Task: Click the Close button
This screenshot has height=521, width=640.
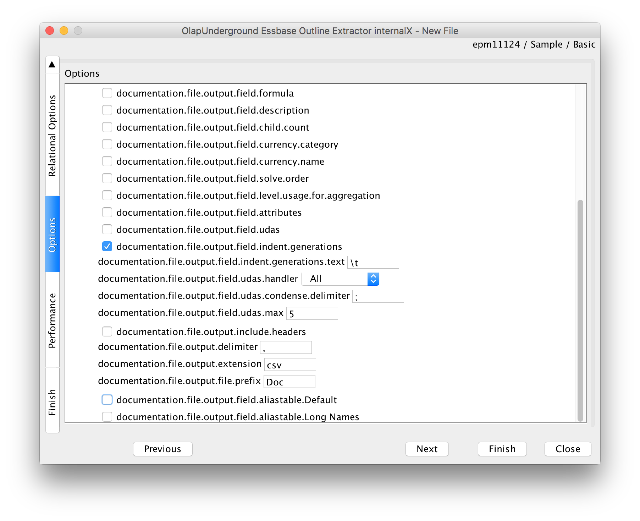Action: [x=568, y=449]
